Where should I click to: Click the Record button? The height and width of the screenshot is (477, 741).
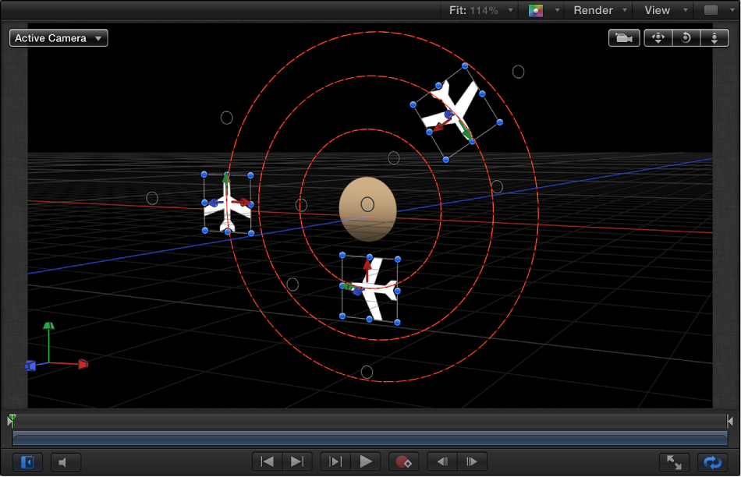tap(404, 461)
